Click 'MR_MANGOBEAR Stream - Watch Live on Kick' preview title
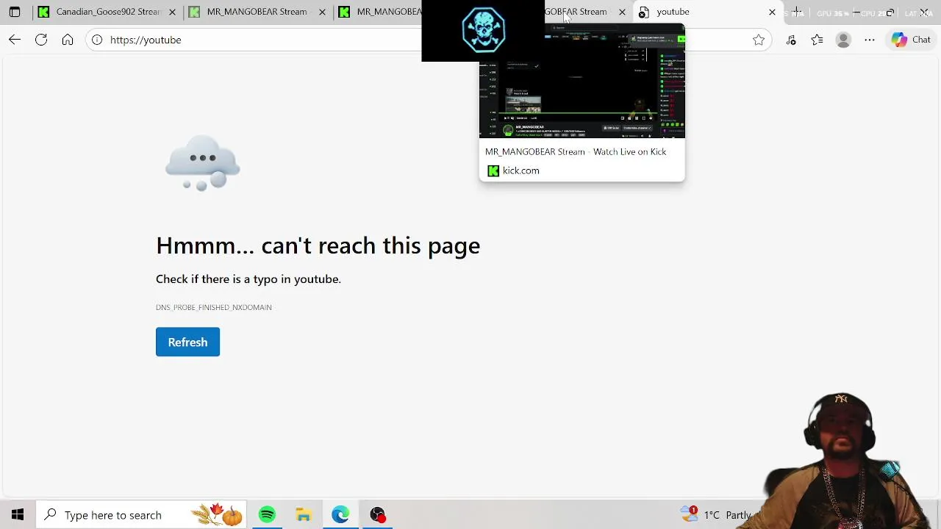Screen dimensions: 941x529 pos(576,151)
